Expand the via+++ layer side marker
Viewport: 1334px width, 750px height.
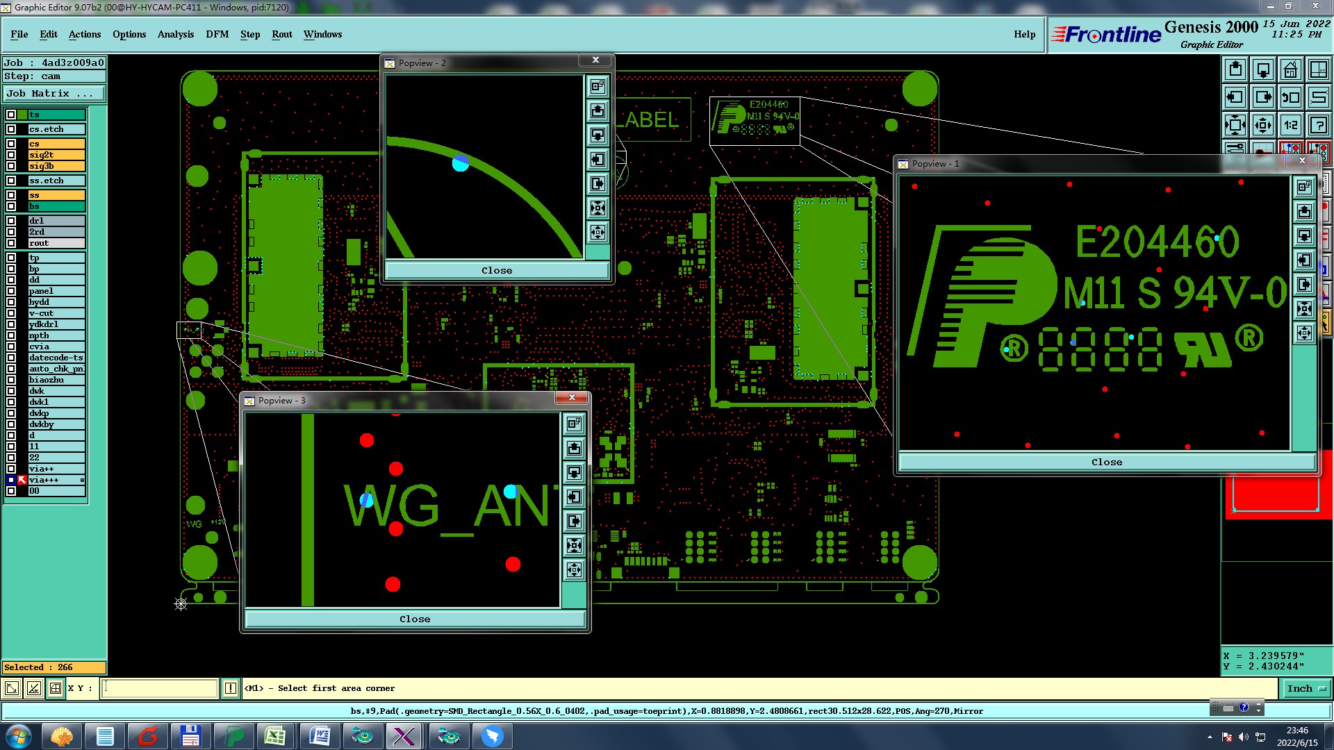(x=82, y=480)
